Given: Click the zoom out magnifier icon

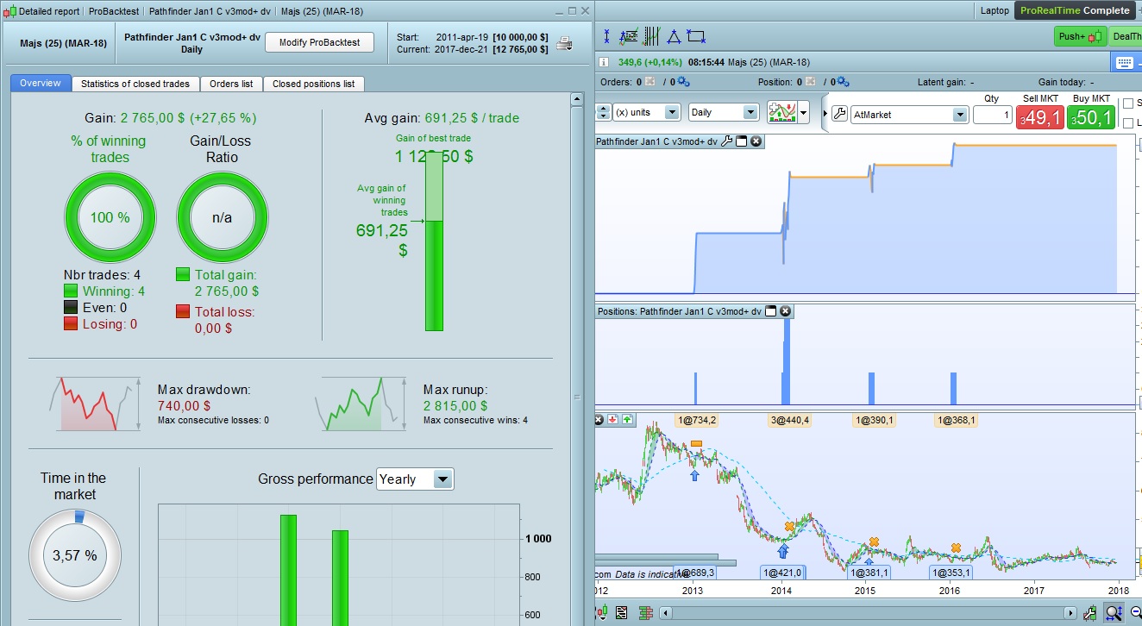Looking at the screenshot, I should tap(1136, 613).
